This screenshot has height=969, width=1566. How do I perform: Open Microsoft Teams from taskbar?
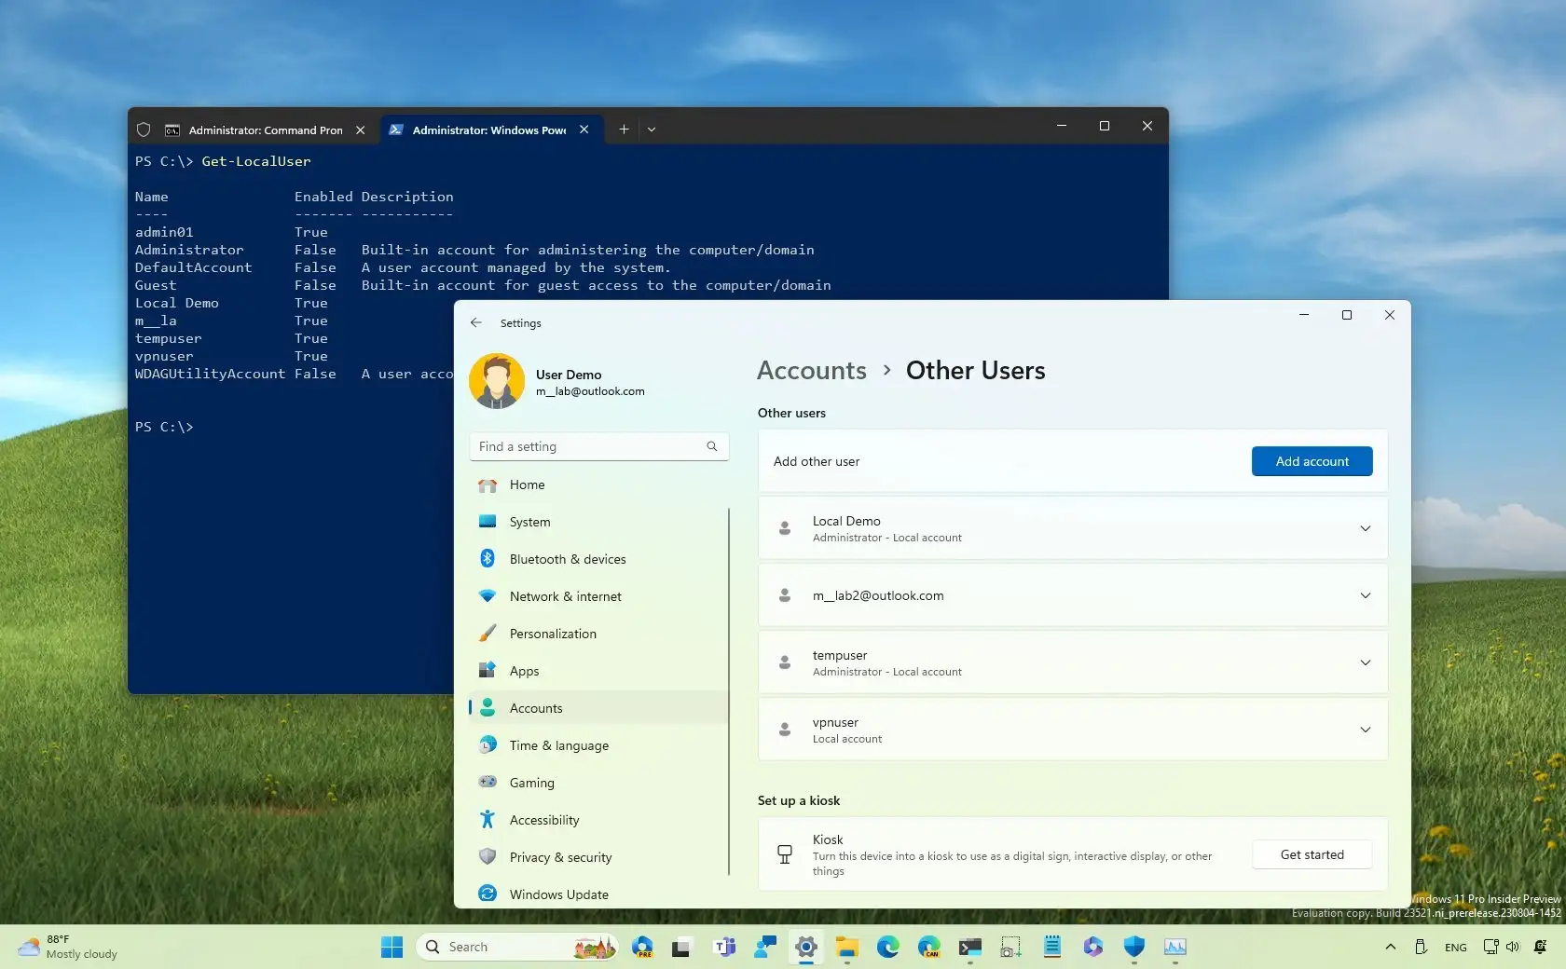coord(724,947)
